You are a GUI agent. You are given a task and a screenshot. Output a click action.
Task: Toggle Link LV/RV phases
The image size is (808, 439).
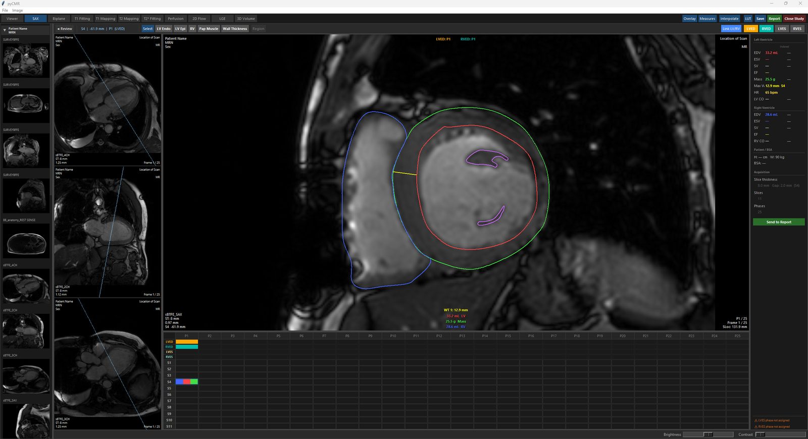731,29
